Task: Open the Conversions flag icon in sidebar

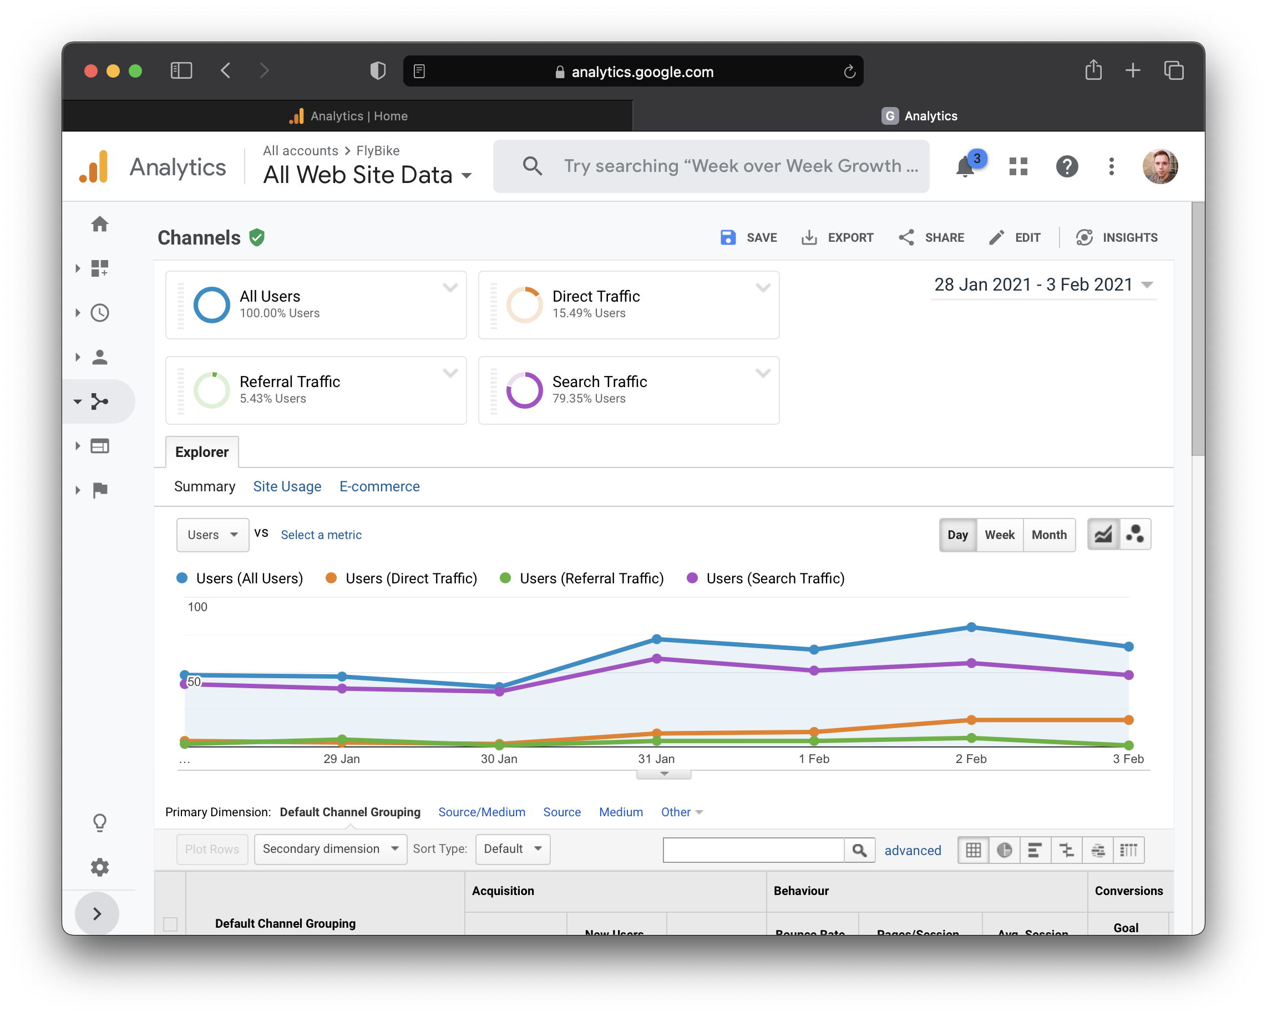Action: 100,490
